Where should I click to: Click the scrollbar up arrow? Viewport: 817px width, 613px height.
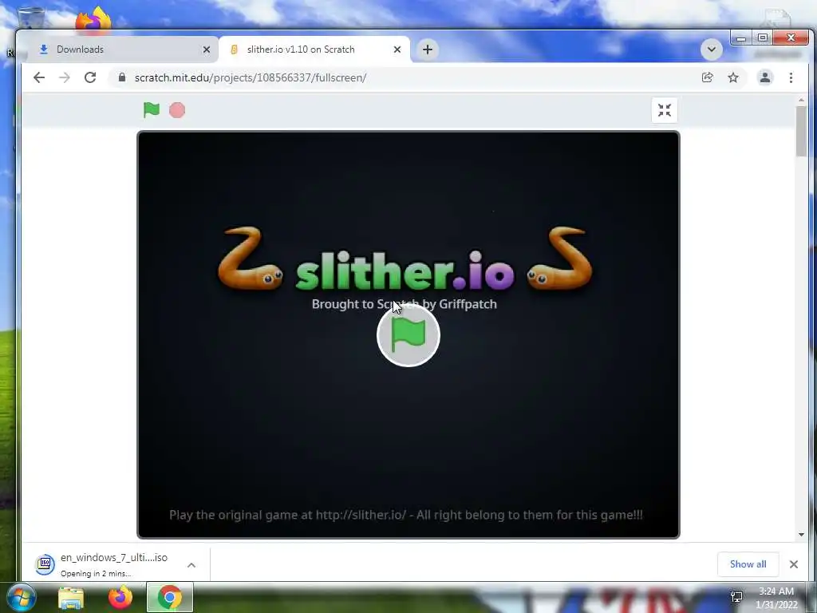pyautogui.click(x=801, y=100)
